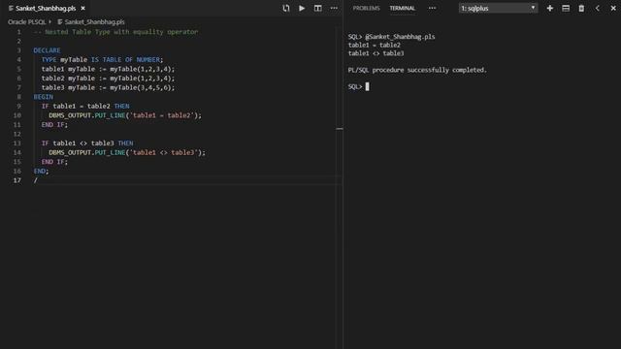Click the END; statement on line 16
Image resolution: width=621 pixels, height=349 pixels.
click(x=41, y=171)
